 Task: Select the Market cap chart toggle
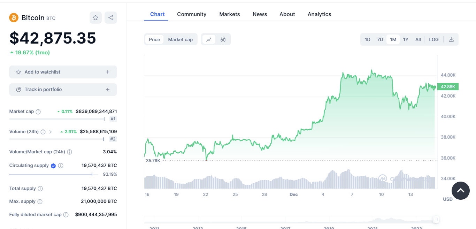point(181,39)
